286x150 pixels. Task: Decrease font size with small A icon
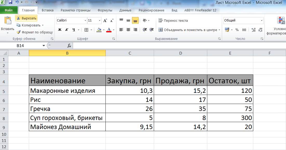[112, 20]
